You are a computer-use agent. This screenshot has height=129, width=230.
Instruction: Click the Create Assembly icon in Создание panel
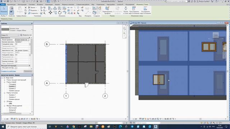pyautogui.click(x=95, y=8)
